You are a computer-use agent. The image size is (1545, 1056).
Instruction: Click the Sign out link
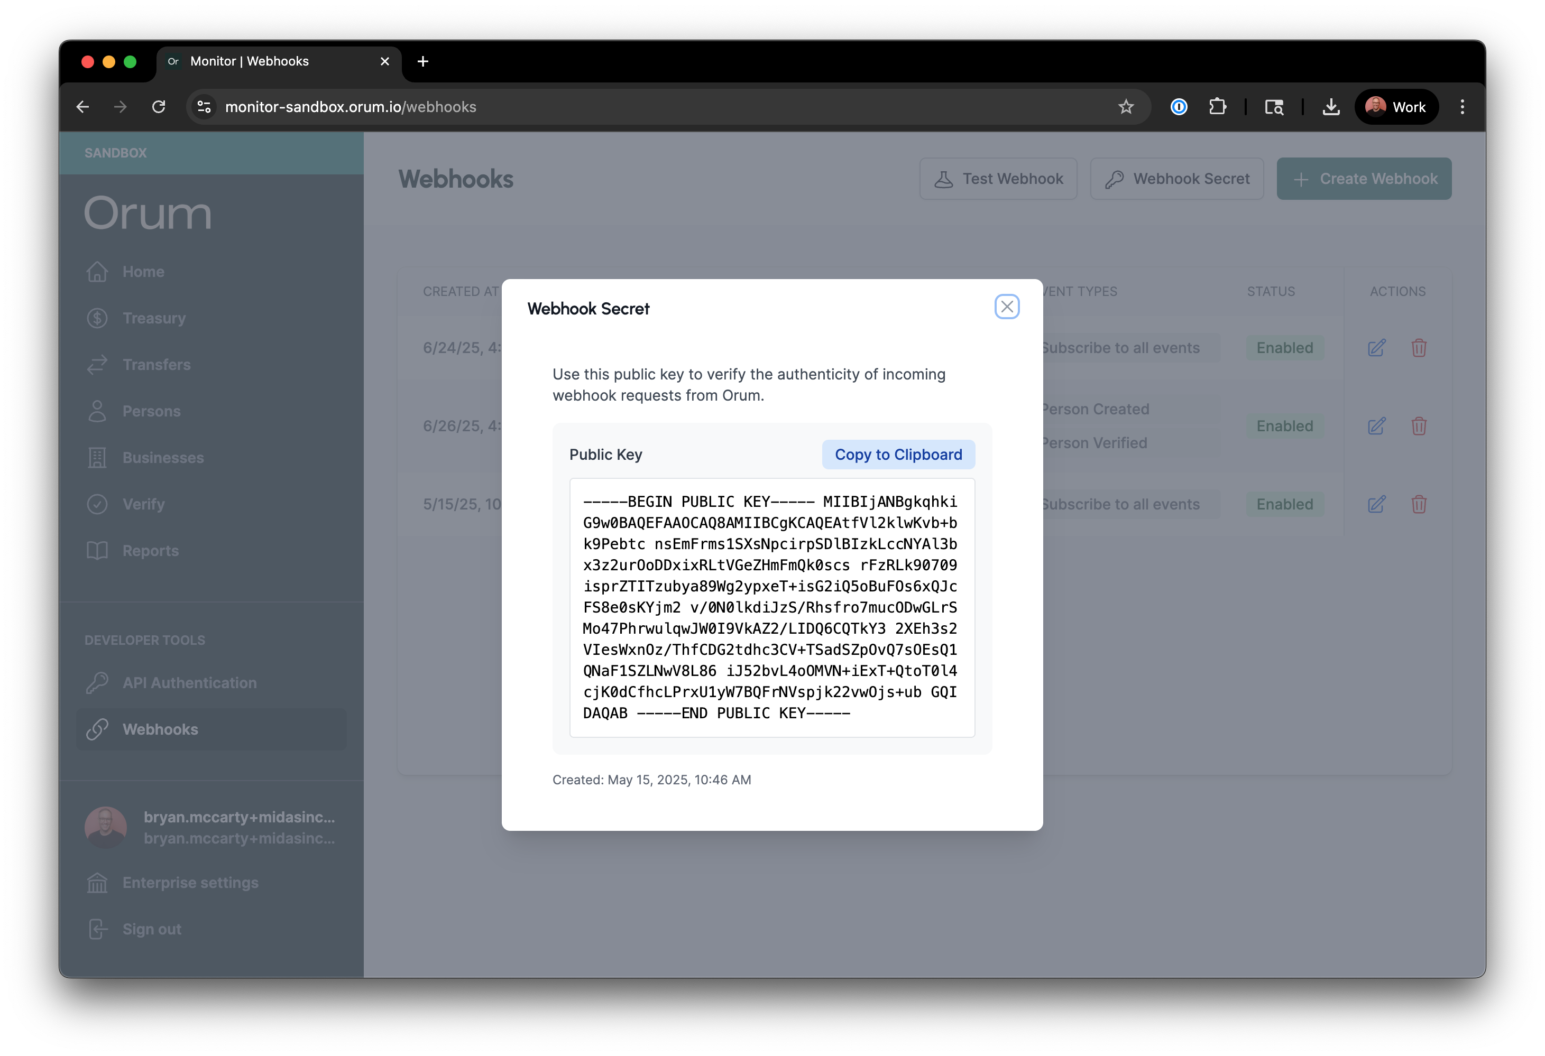click(152, 929)
